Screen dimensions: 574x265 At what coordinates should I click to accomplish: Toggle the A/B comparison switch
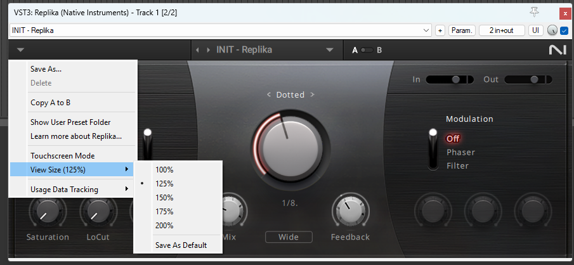pyautogui.click(x=367, y=50)
